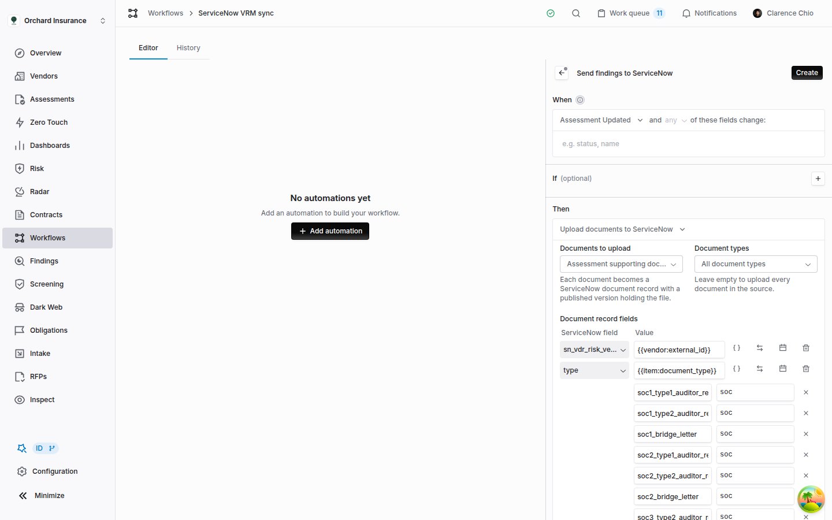The image size is (832, 520).
Task: Insert variable braces in the sn_vdr_risk_ve row
Action: click(737, 348)
